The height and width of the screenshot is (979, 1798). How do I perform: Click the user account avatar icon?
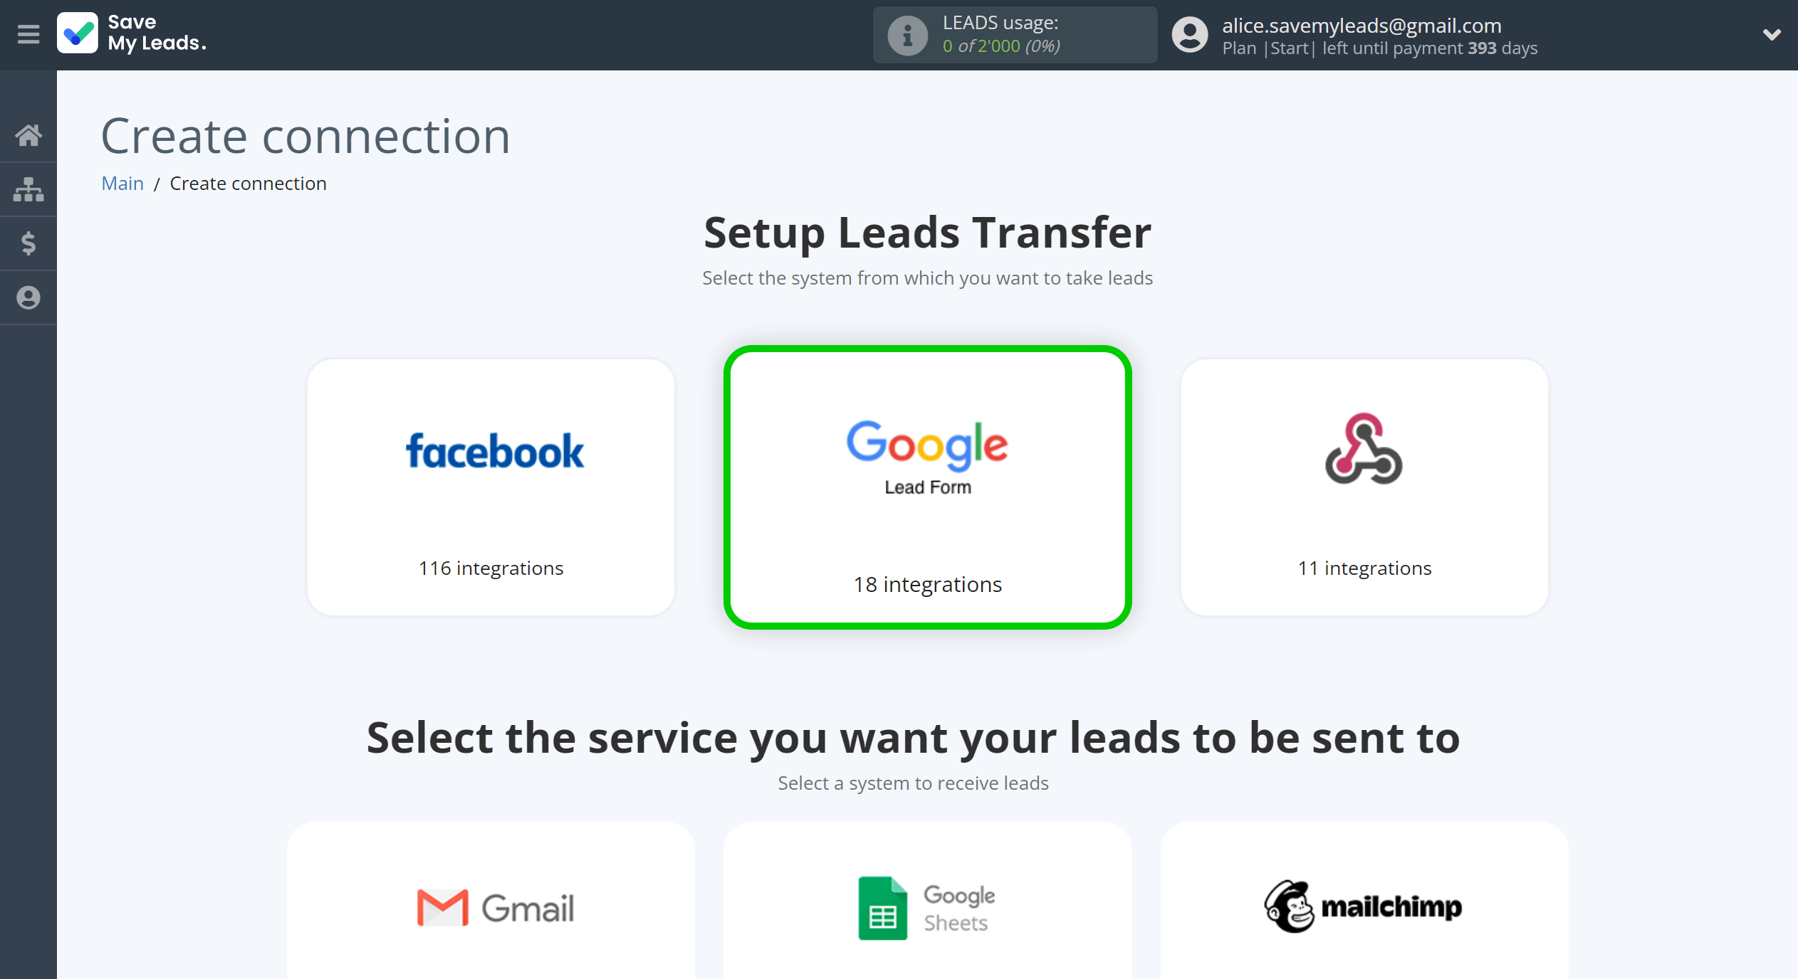[x=1186, y=35]
